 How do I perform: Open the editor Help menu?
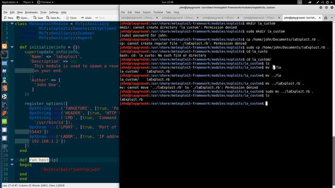[x=64, y=13]
